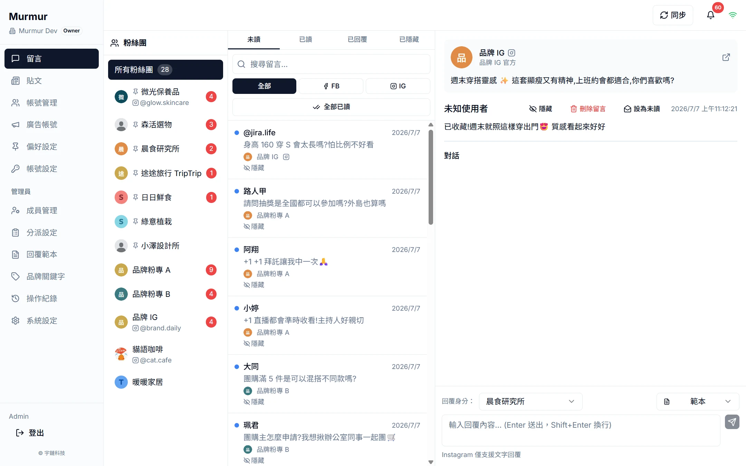Select 所有粉絲團 filter

coord(165,70)
